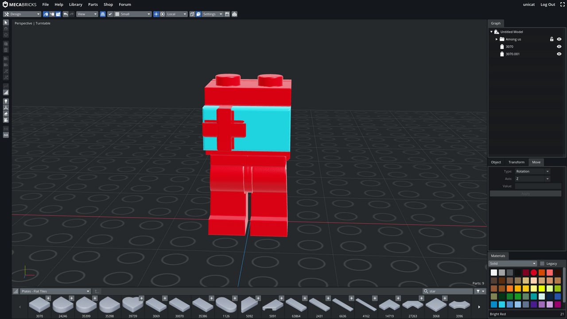Viewport: 567px width, 319px height.
Task: Click the wireframe cube icon
Action: coord(192,14)
